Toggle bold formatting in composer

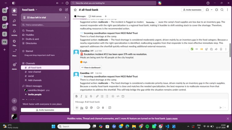77,96
